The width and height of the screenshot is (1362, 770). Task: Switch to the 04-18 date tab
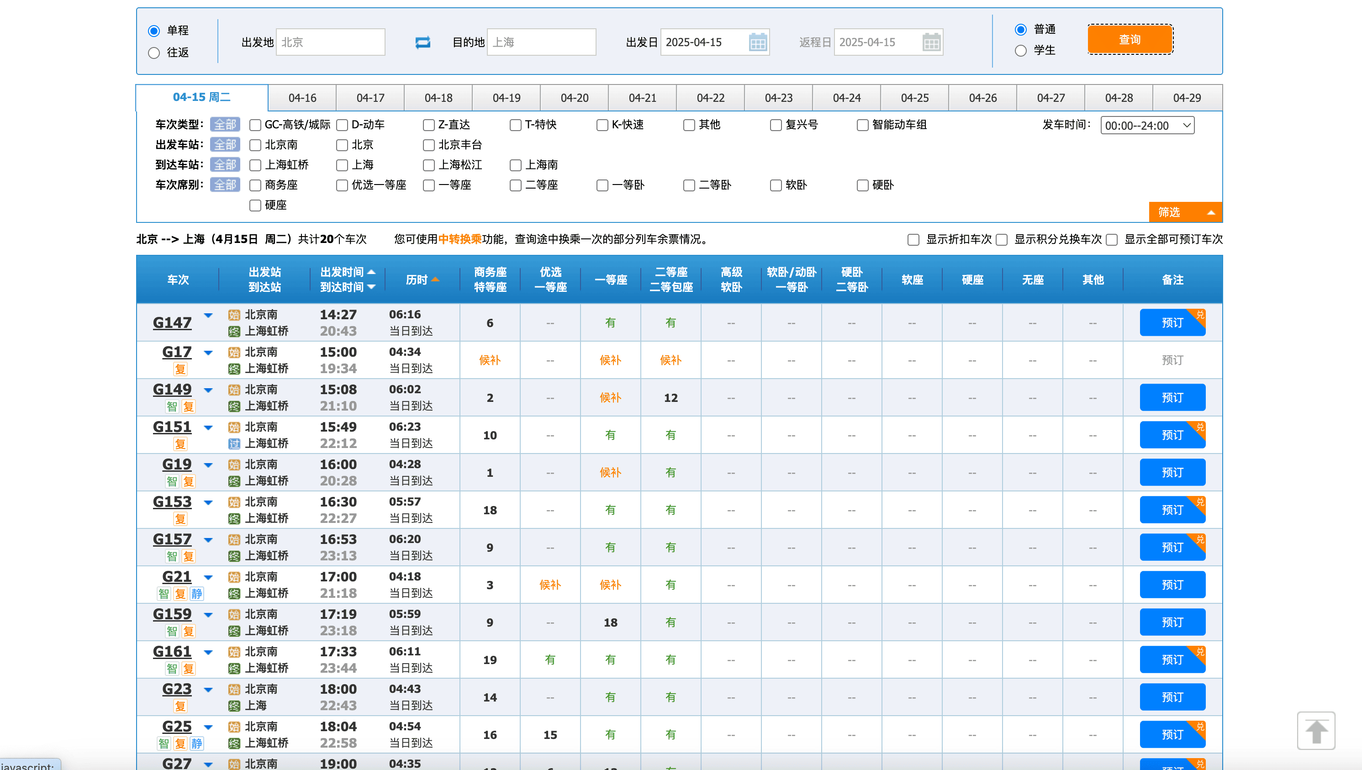tap(438, 98)
